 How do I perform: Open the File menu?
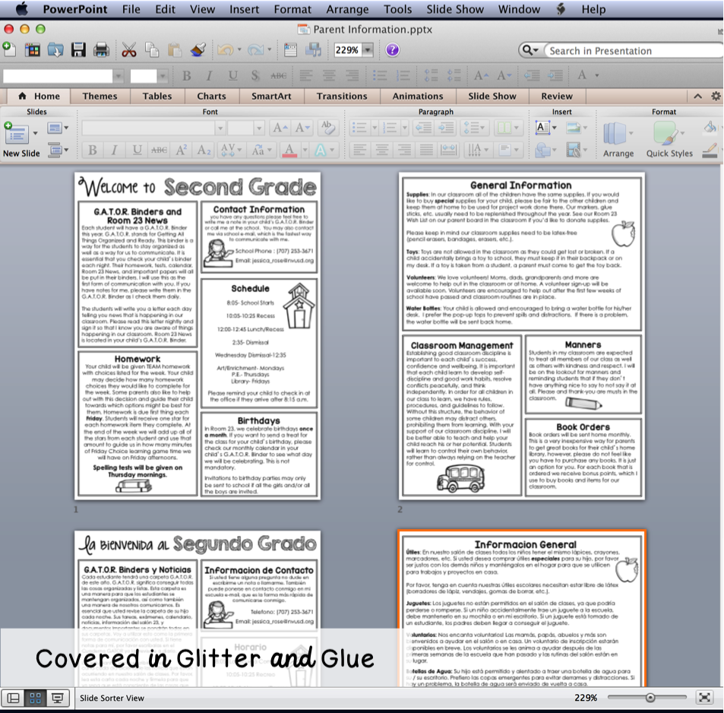point(131,9)
